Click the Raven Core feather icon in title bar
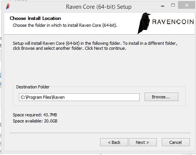 [8, 7]
